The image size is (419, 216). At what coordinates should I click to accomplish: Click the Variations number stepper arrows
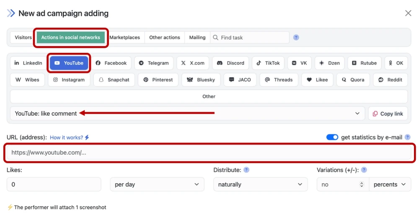(362, 184)
